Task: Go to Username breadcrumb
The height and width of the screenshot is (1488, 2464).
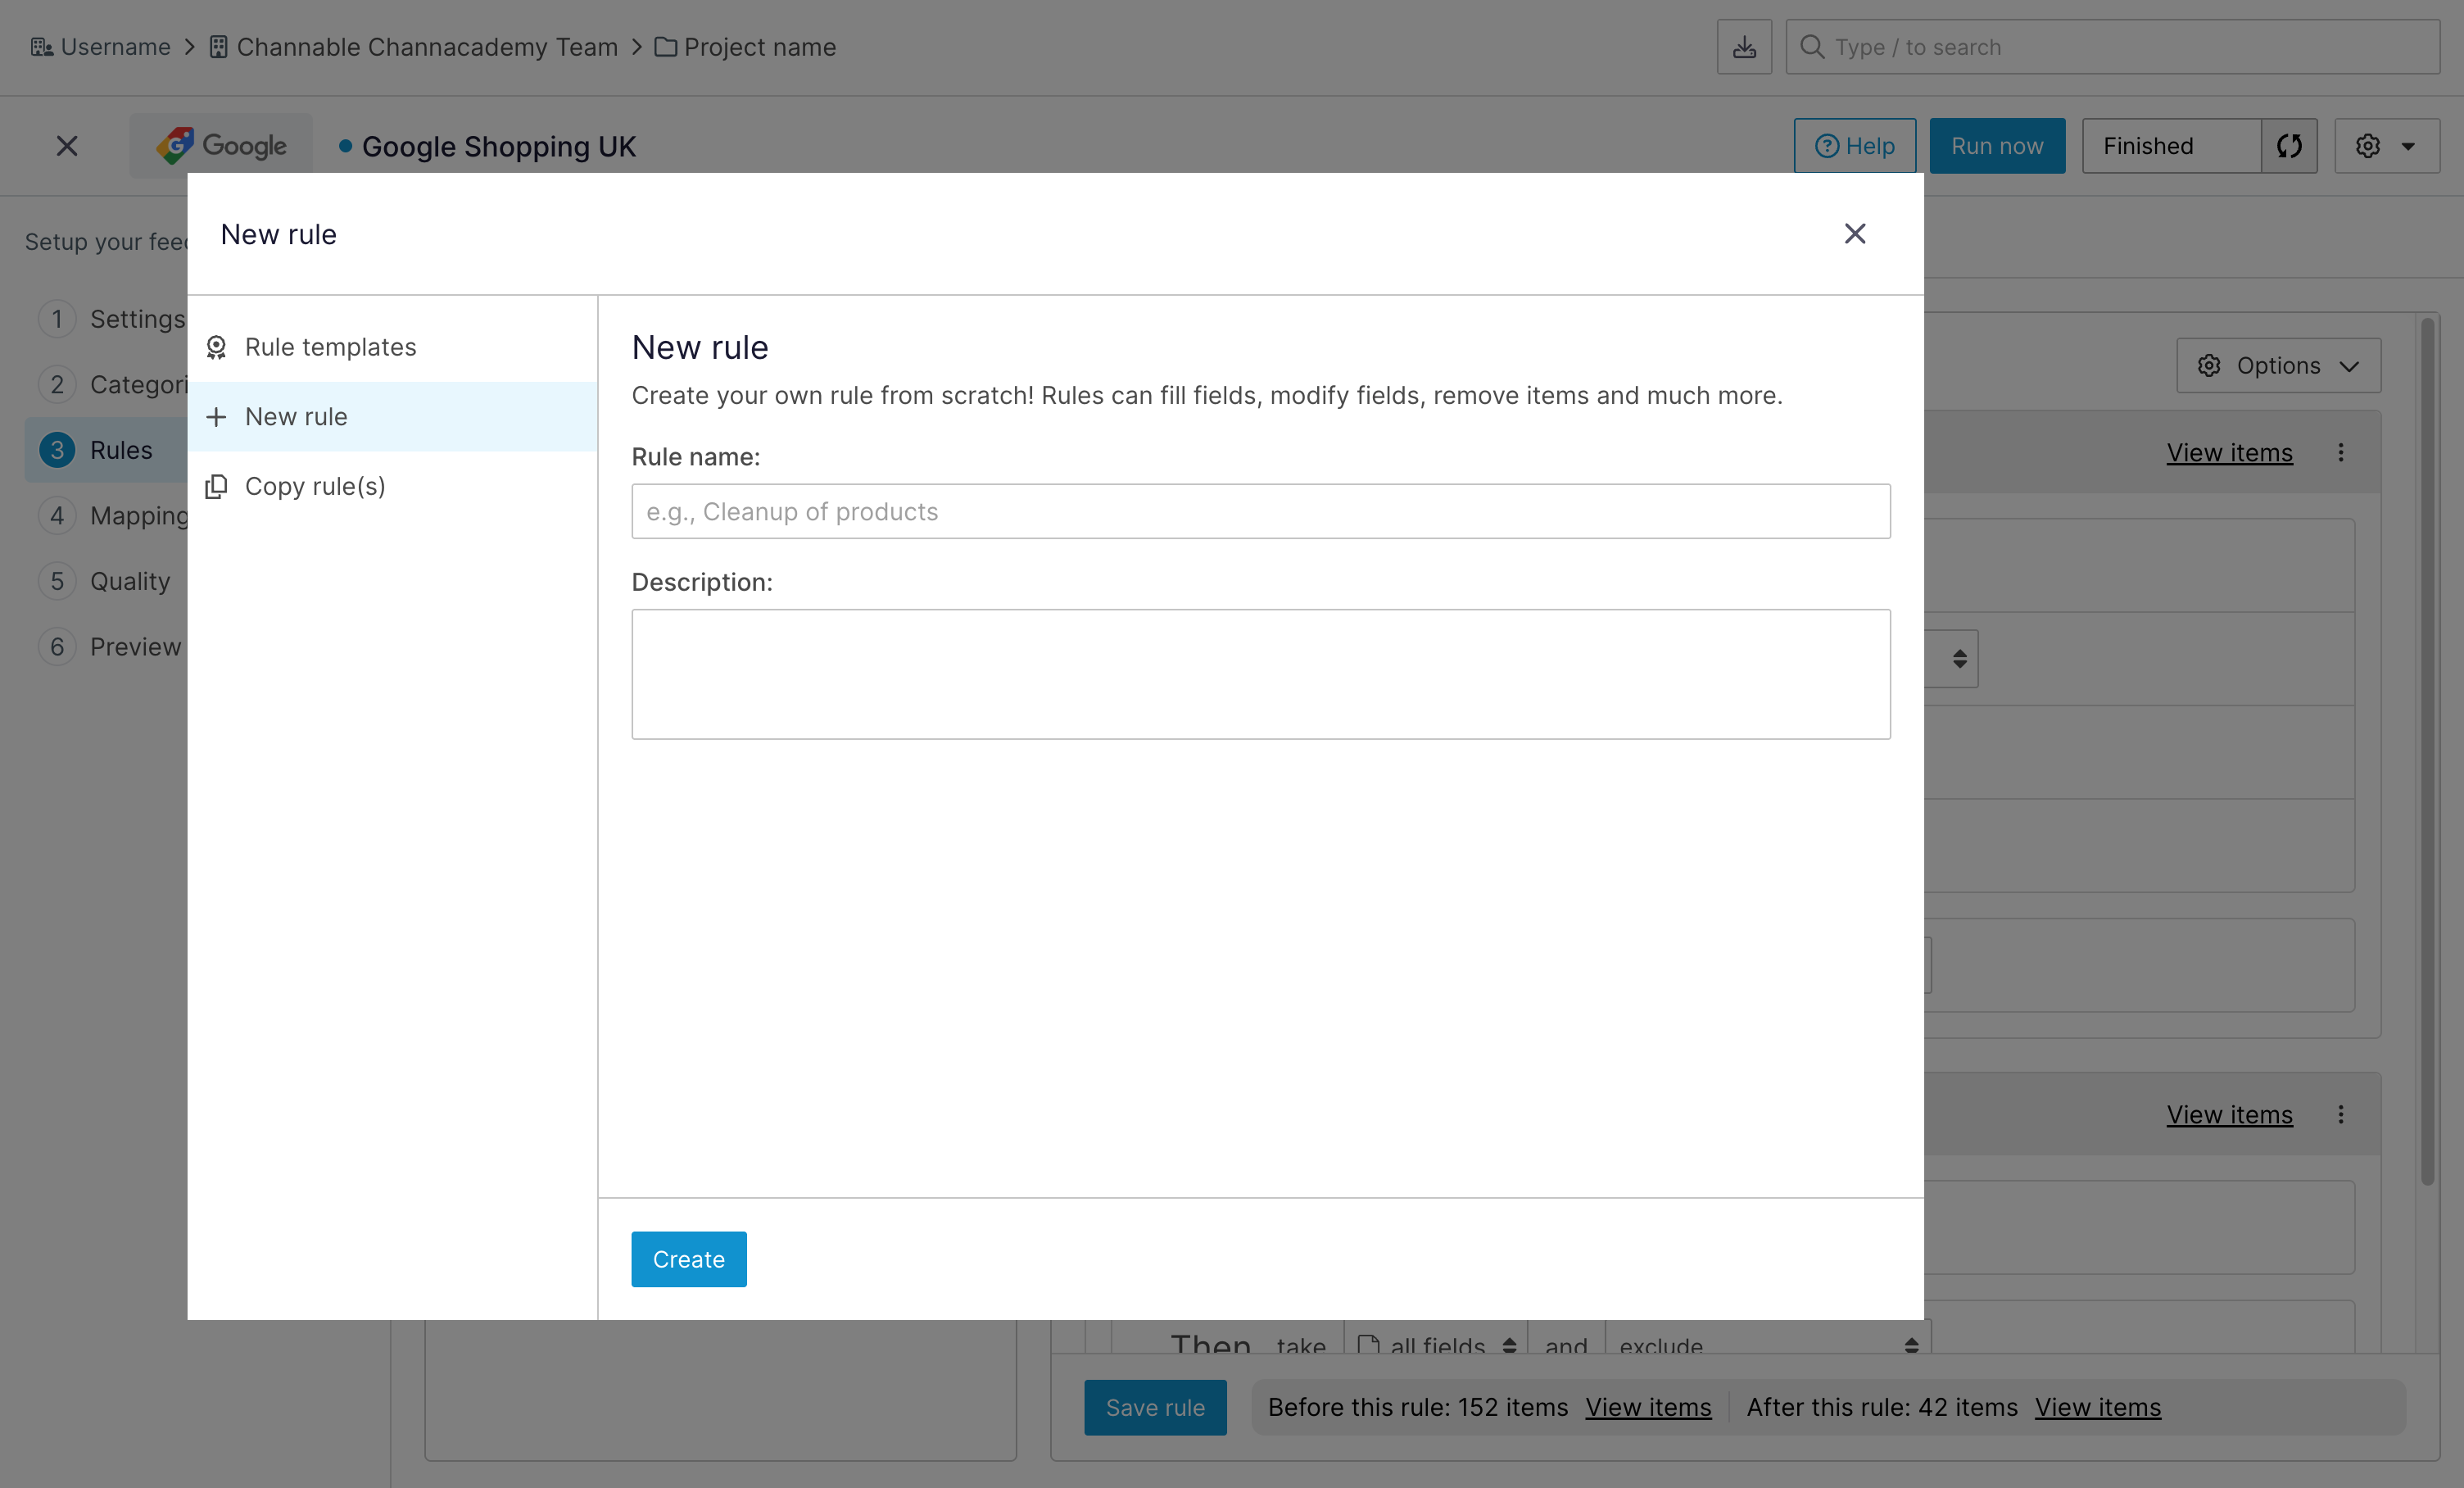Action: (x=115, y=47)
